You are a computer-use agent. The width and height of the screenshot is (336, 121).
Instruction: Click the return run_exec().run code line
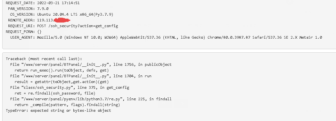tap(62, 70)
